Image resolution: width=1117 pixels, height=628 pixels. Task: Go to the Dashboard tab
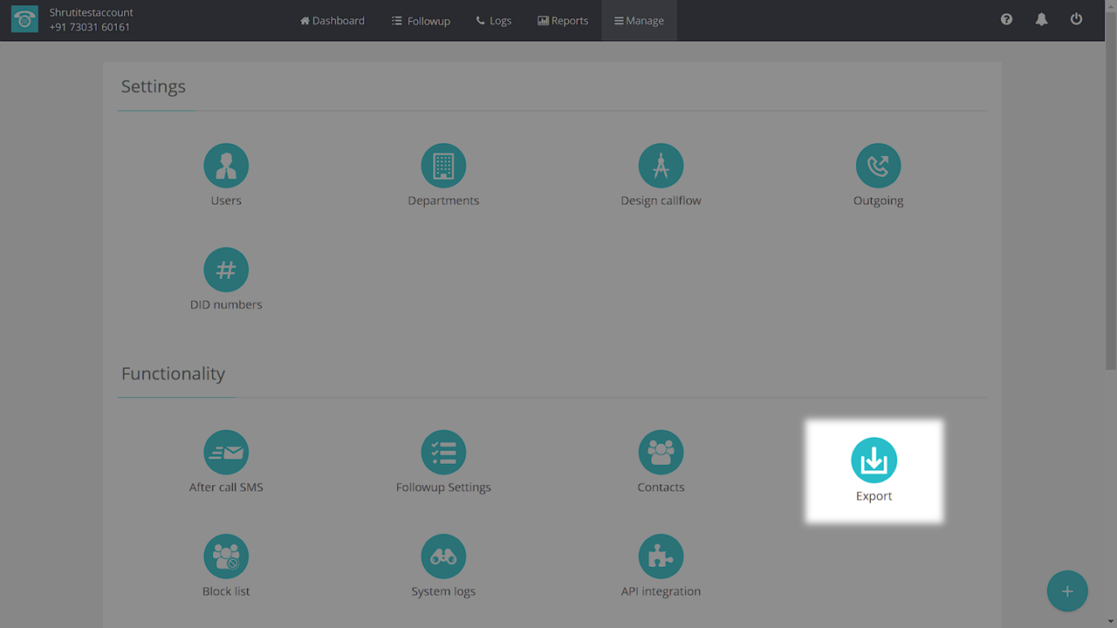332,21
